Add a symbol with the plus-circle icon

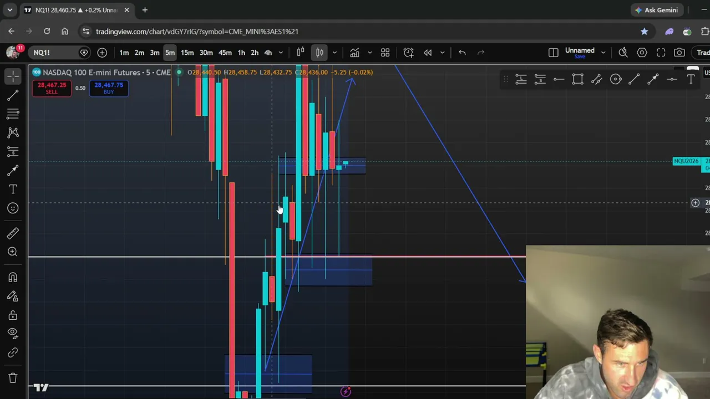pos(102,53)
